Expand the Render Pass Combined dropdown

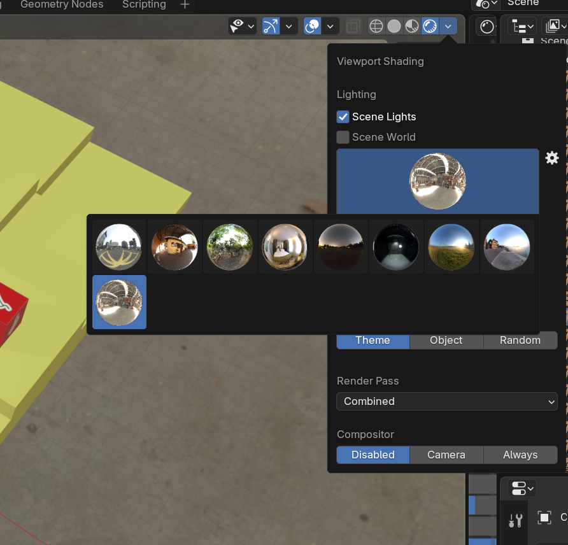446,401
